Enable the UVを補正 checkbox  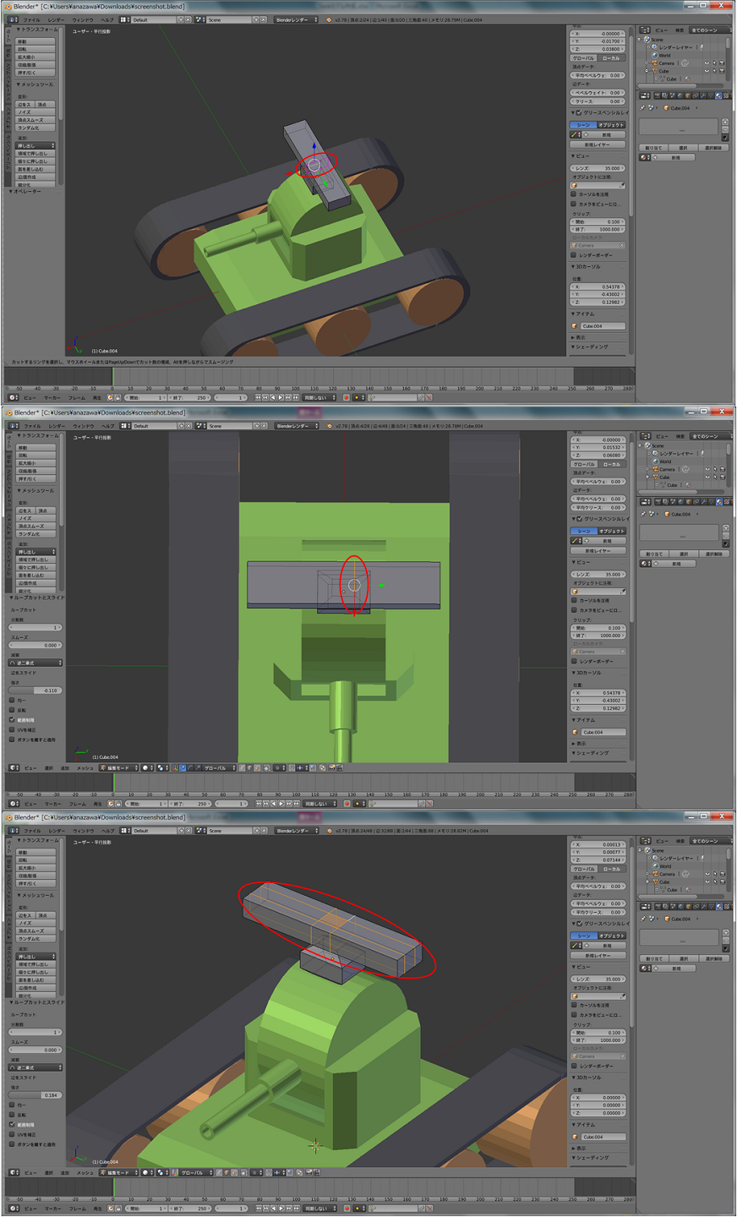click(x=12, y=730)
